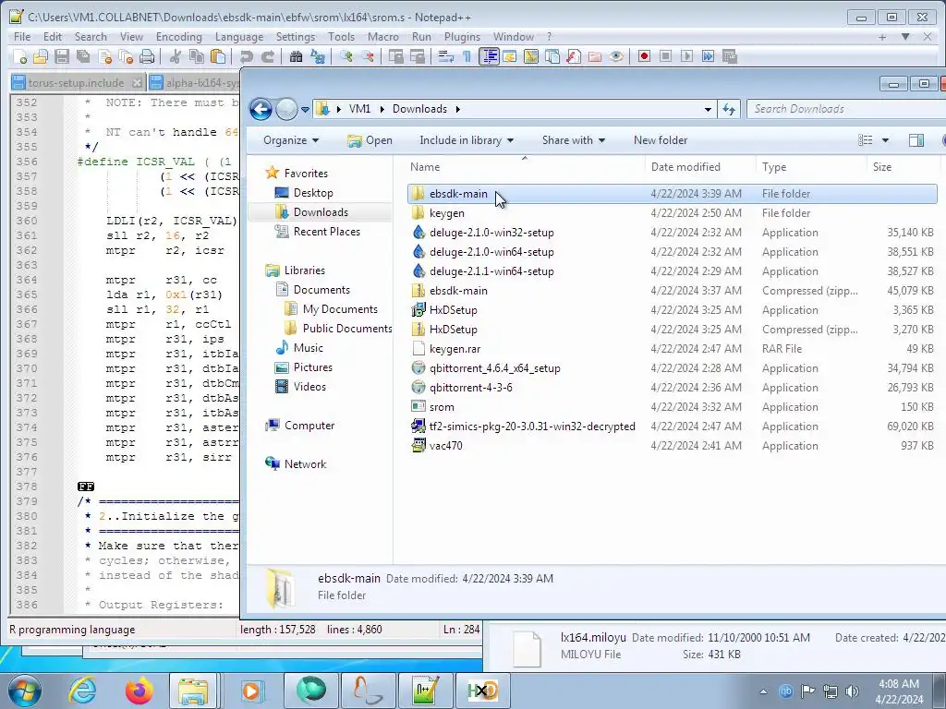
Task: Toggle the monitoring eye icon in Notepad++
Action: click(x=616, y=56)
